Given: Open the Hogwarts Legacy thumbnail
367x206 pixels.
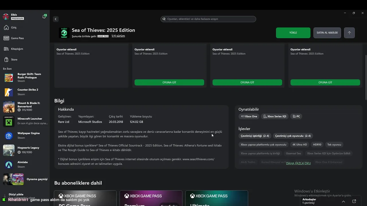Looking at the screenshot, I should point(9,150).
